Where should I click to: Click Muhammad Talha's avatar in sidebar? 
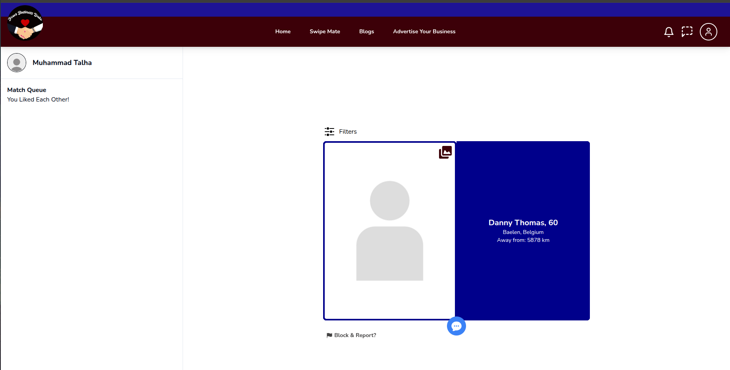[x=17, y=63]
